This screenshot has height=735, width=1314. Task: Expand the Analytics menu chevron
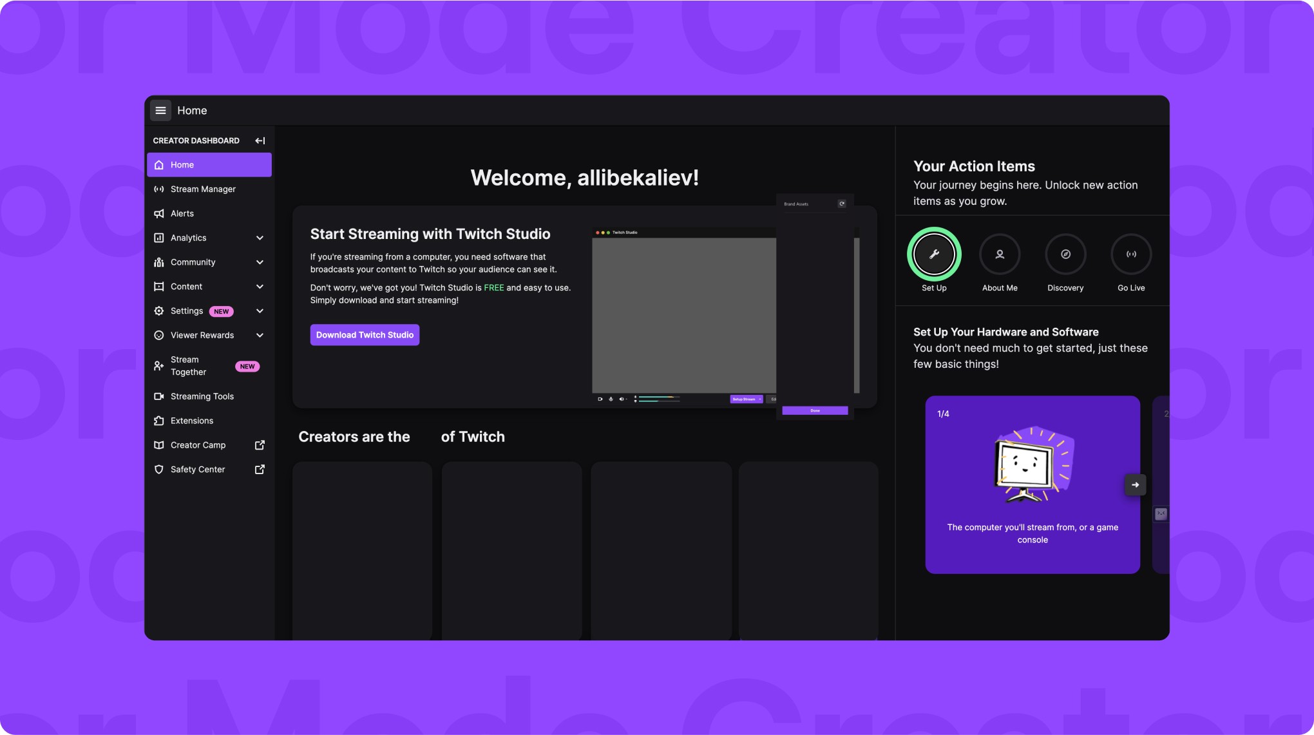pos(260,238)
